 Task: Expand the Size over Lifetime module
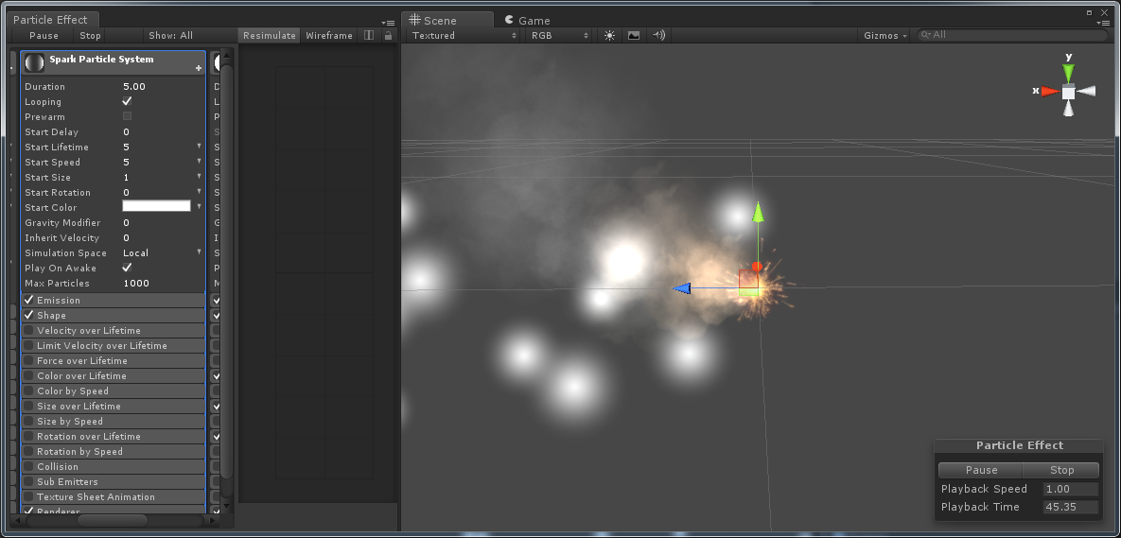(114, 407)
